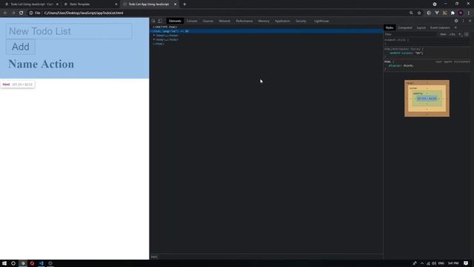This screenshot has height=267, width=474.
Task: Click the html breadcrumb at DevTools bottom
Action: tap(154, 257)
